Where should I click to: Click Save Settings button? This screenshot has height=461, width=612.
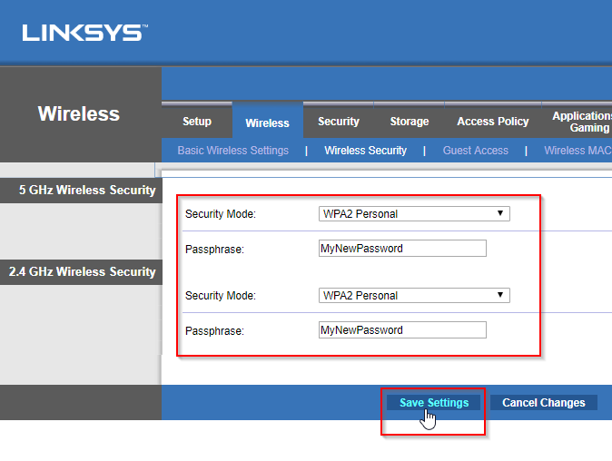pyautogui.click(x=434, y=403)
